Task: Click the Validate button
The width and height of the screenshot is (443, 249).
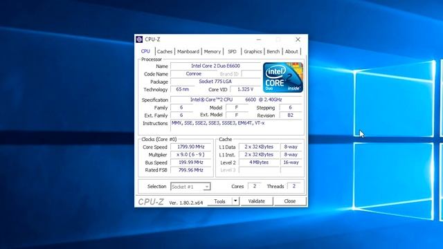Action: pyautogui.click(x=257, y=201)
